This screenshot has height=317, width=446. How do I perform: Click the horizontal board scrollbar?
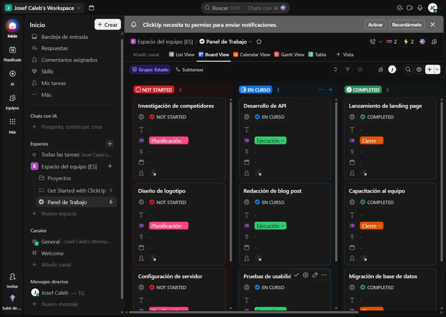click(243, 312)
